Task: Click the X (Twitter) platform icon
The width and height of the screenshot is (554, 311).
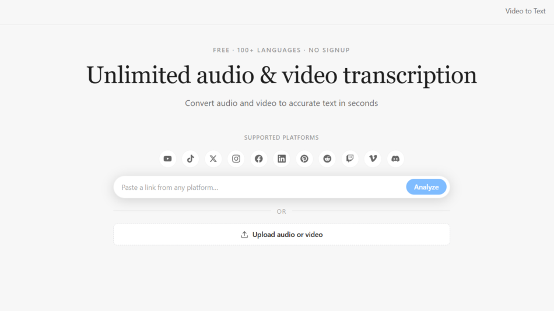Action: pyautogui.click(x=213, y=159)
